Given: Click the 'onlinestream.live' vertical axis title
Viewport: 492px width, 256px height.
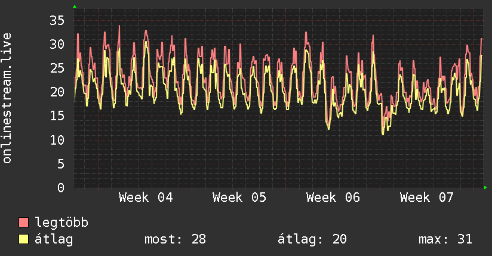Looking at the screenshot, I should coord(7,98).
